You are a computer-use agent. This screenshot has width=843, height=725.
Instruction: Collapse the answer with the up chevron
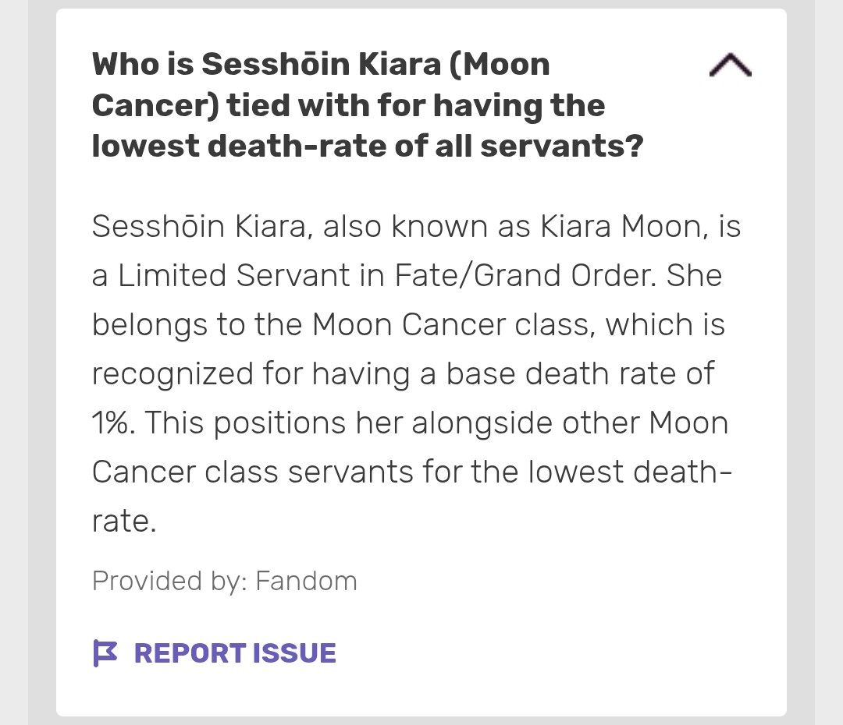730,65
